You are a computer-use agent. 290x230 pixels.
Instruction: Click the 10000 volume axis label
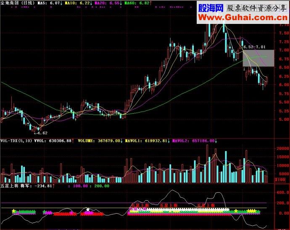(282, 165)
